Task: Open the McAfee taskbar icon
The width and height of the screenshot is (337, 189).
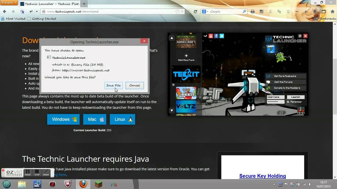Action: (68, 184)
